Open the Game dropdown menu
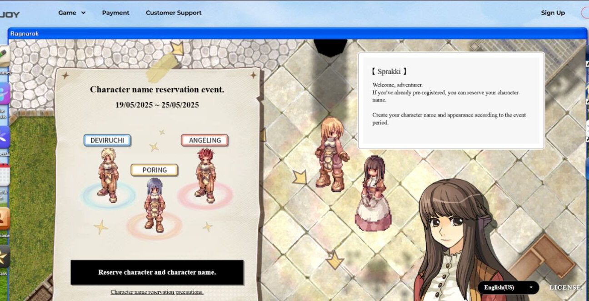Image resolution: width=589 pixels, height=301 pixels. 72,13
